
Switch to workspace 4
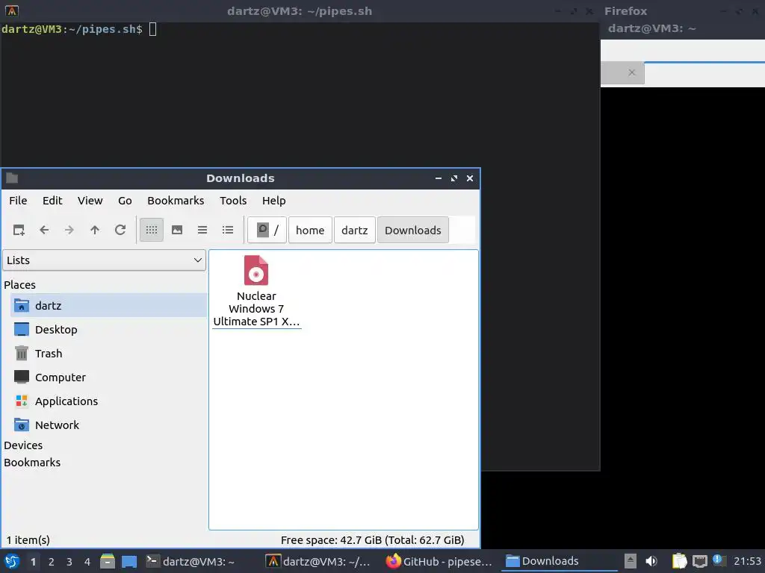pyautogui.click(x=87, y=562)
